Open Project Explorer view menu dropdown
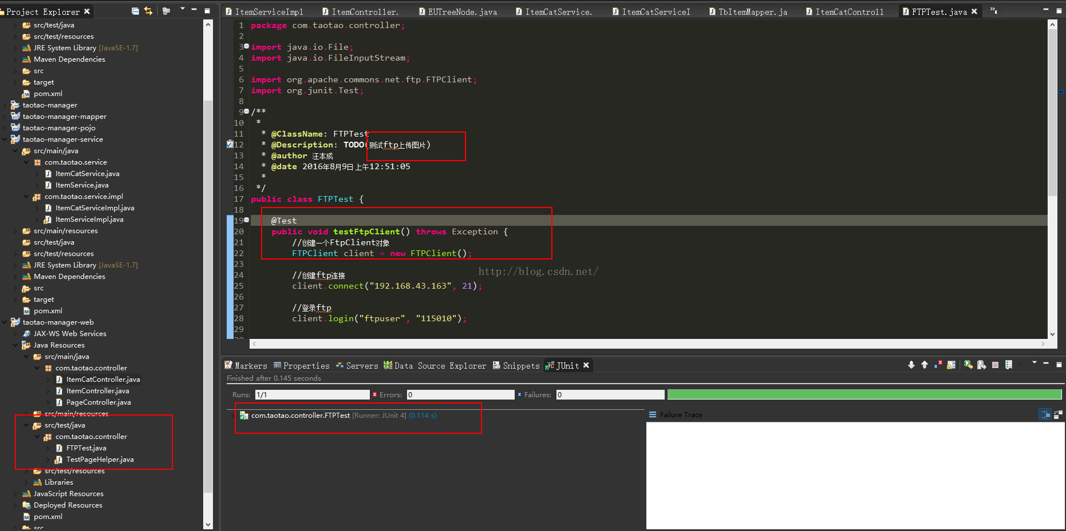Screen dimensions: 1066x531 click(183, 9)
